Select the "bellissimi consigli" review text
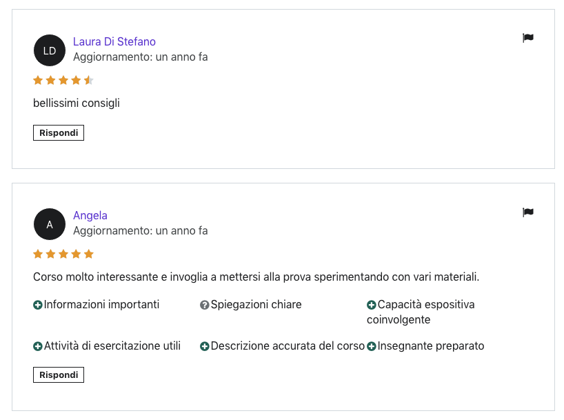 coord(77,103)
